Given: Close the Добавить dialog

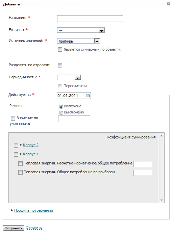Looking at the screenshot, I should point(169,4).
